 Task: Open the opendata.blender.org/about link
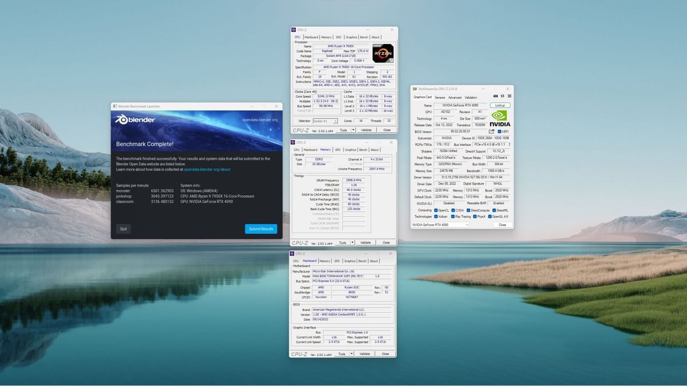[x=207, y=169]
